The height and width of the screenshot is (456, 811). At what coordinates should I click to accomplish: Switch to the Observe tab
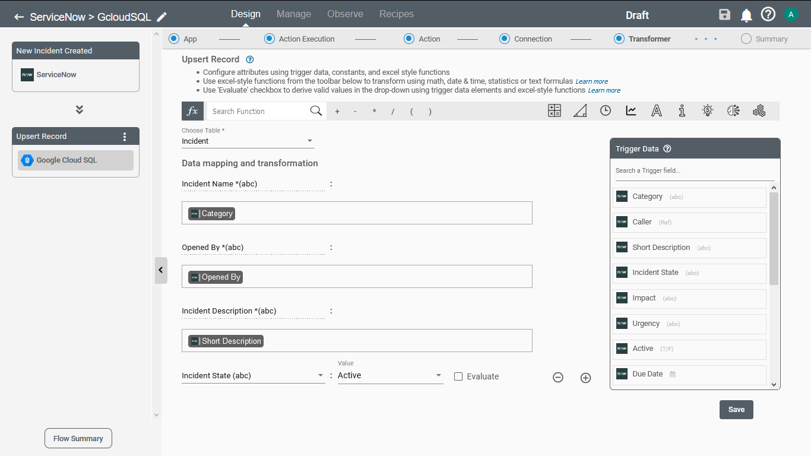point(346,14)
